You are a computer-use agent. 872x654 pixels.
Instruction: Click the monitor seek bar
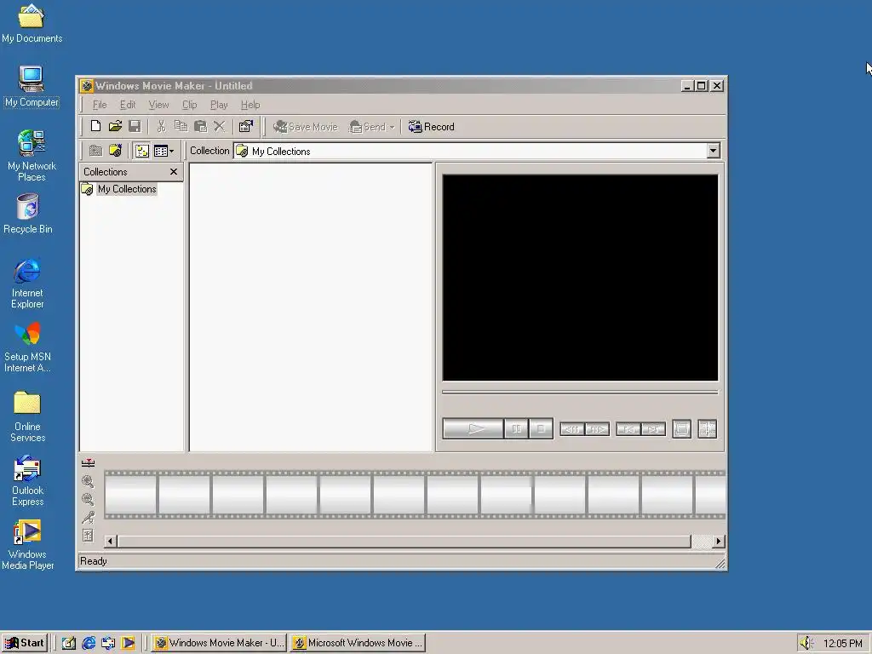pyautogui.click(x=580, y=392)
